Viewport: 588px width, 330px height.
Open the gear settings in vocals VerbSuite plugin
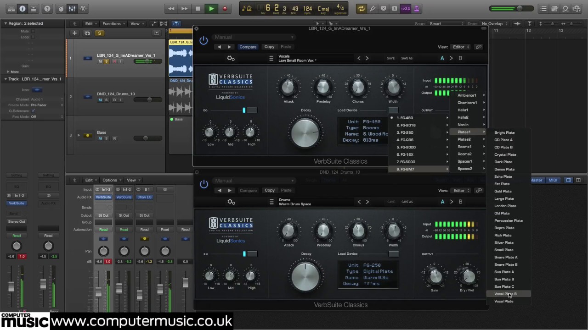coord(231,58)
